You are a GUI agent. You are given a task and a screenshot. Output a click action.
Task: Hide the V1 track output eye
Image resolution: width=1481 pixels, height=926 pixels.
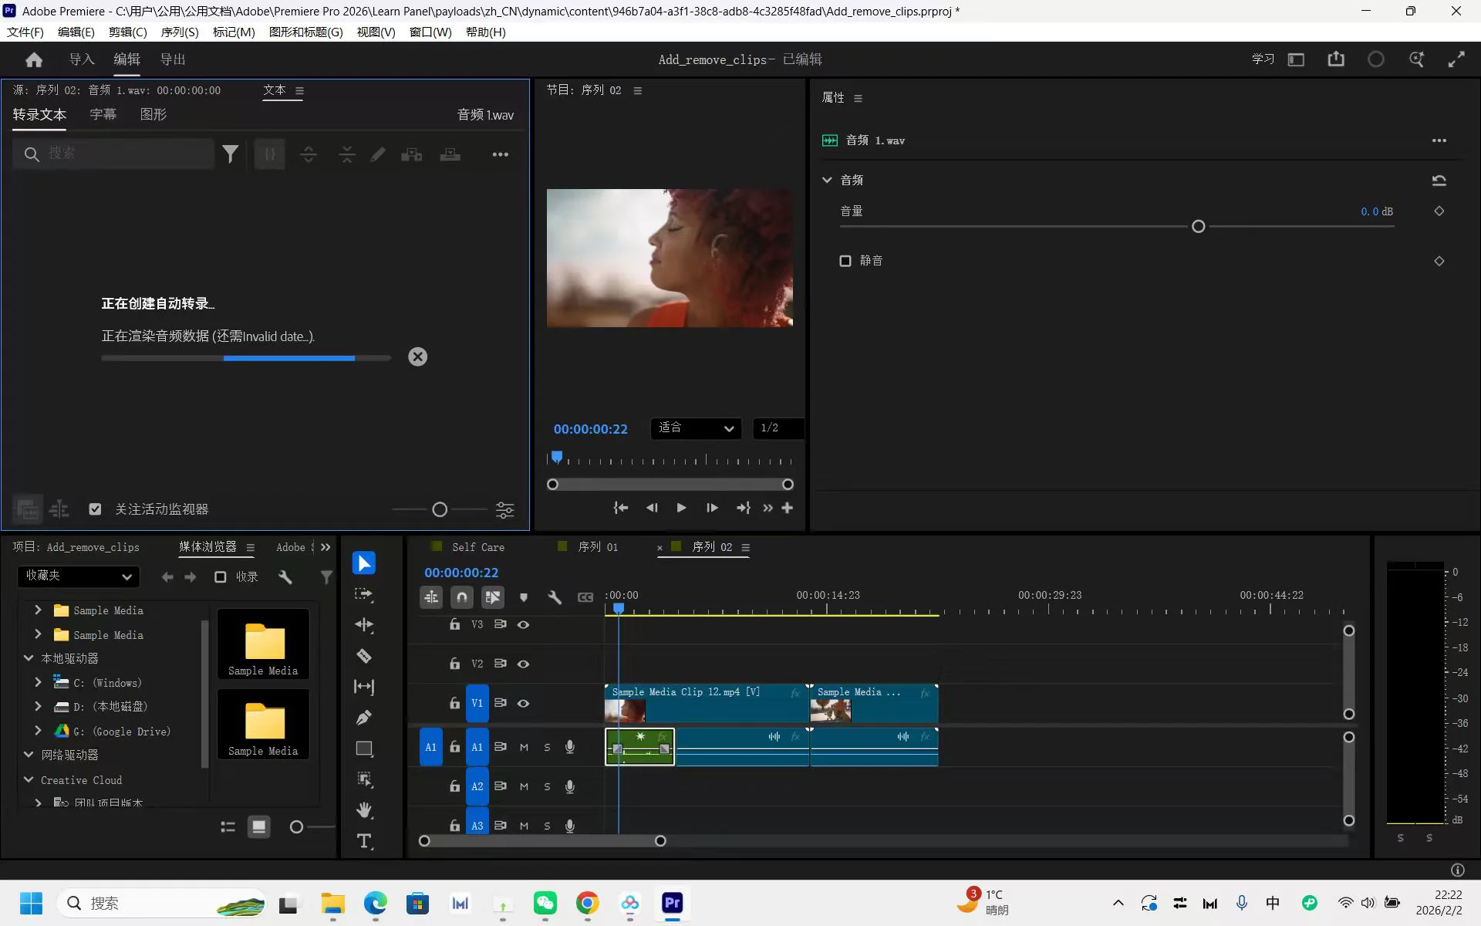[523, 703]
